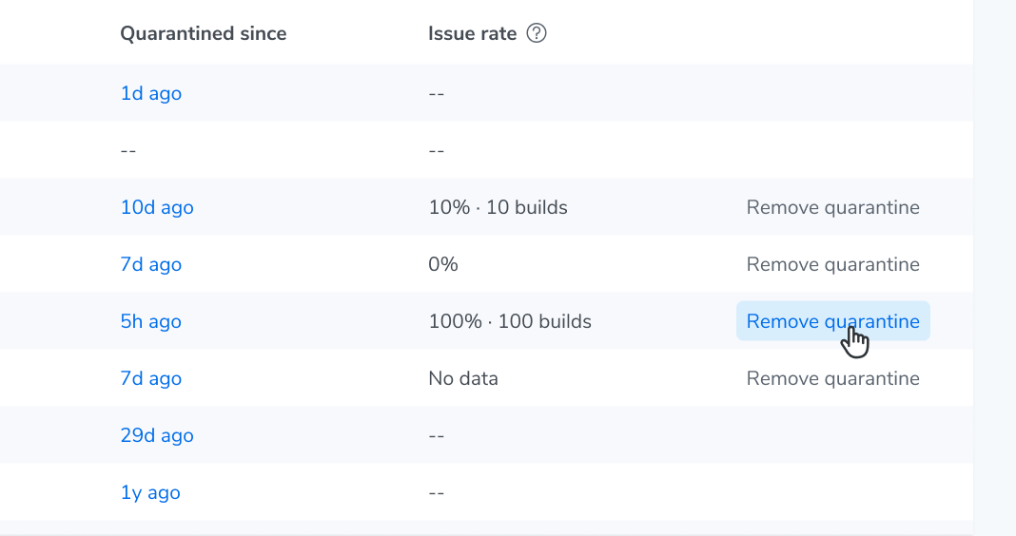Image resolution: width=1016 pixels, height=536 pixels.
Task: Remove quarantine for the 10% · 10 builds row
Action: point(832,207)
